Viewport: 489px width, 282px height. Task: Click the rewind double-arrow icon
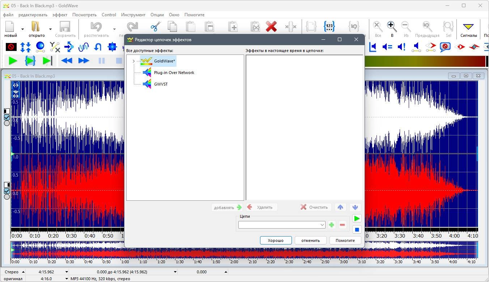tap(67, 61)
